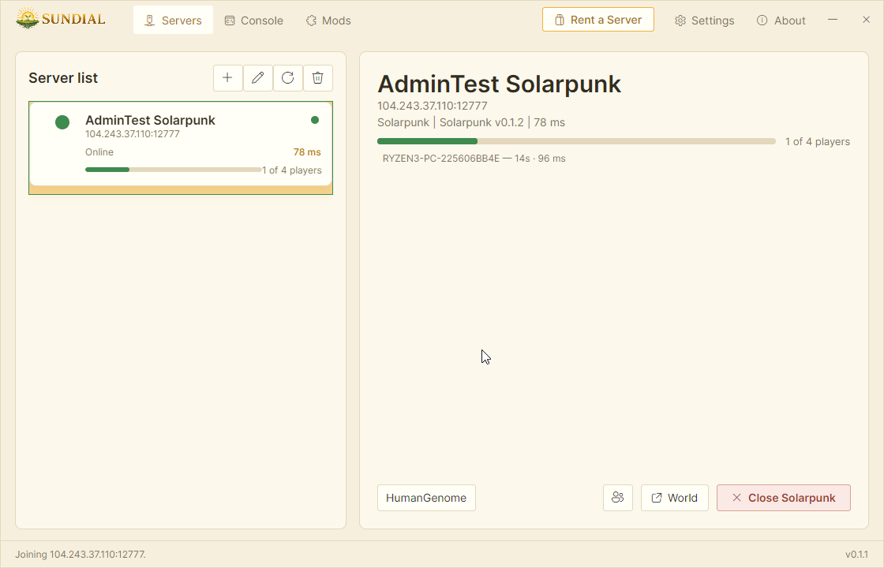Click the Server list heading
This screenshot has width=884, height=568.
63,78
